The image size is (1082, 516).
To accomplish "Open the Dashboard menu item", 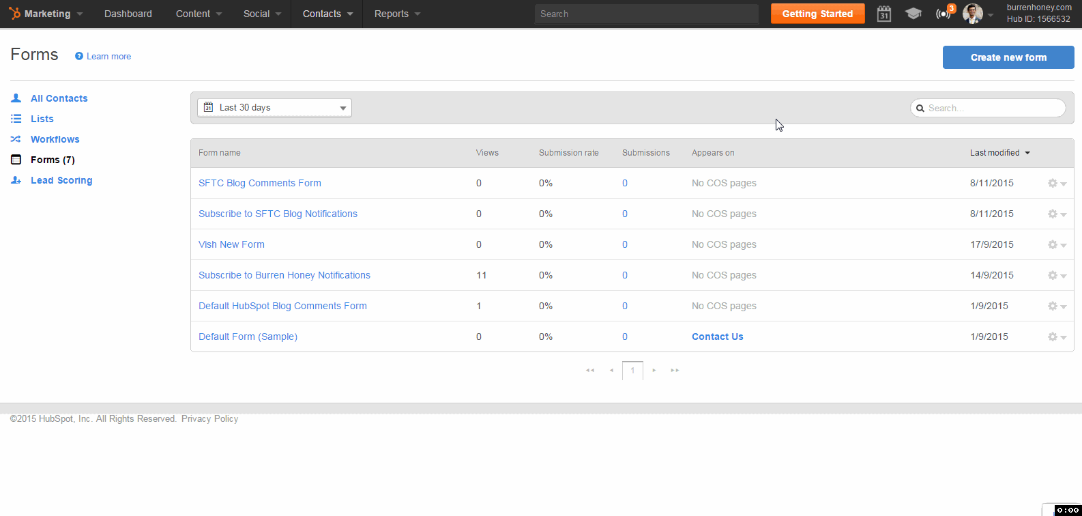I will [x=128, y=14].
